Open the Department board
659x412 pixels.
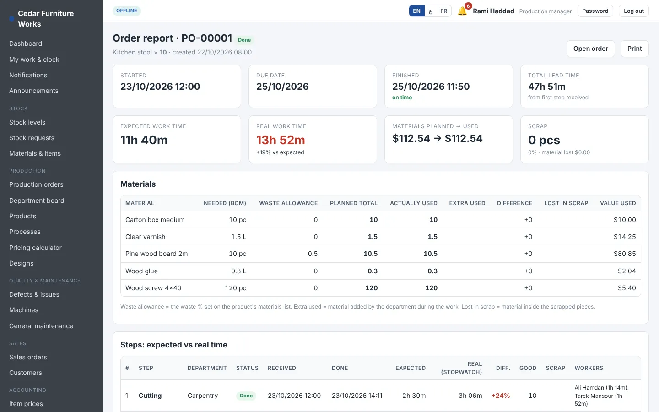click(x=37, y=201)
